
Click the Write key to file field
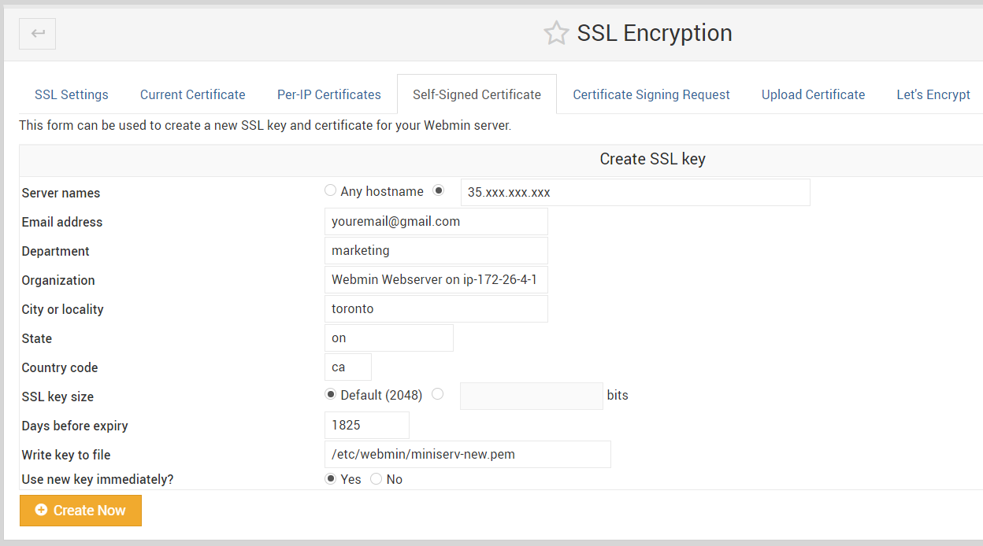pyautogui.click(x=467, y=454)
